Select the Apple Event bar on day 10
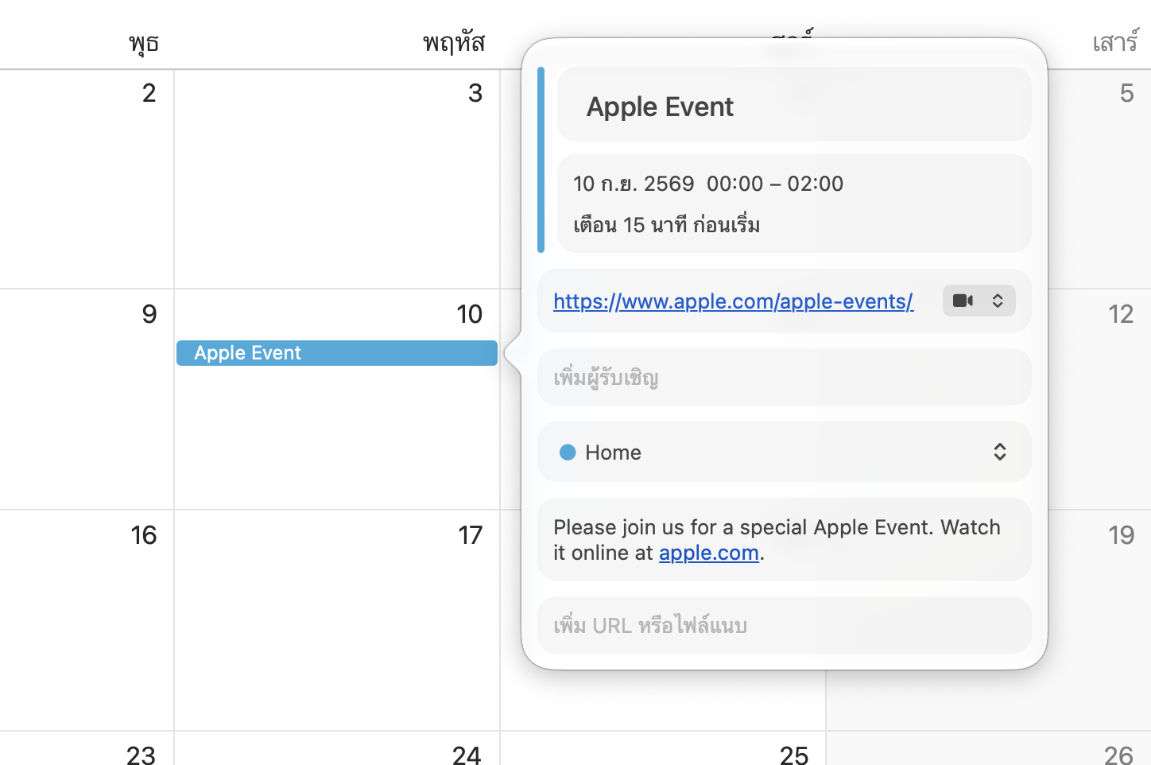Viewport: 1151px width, 765px height. [337, 353]
